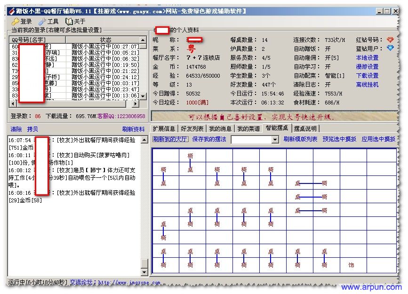The width and height of the screenshot is (408, 294).
Task: Click login list scroll down arrow
Action: coord(143,96)
